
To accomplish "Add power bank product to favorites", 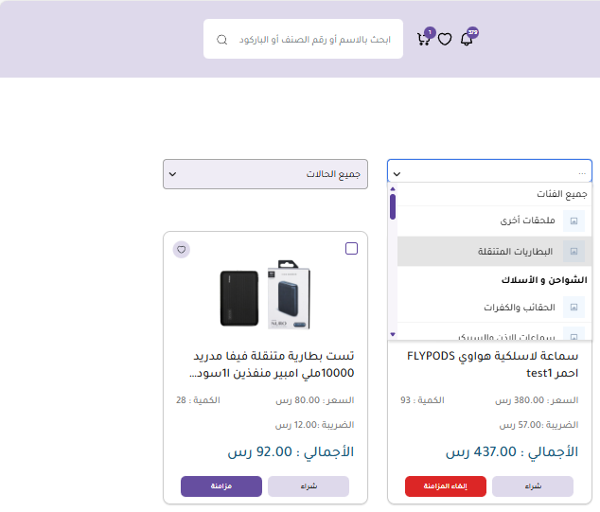I will [182, 249].
